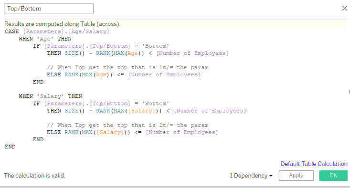The height and width of the screenshot is (188, 350).
Task: Click the first '// When Top get the top' comment
Action: coord(127,68)
